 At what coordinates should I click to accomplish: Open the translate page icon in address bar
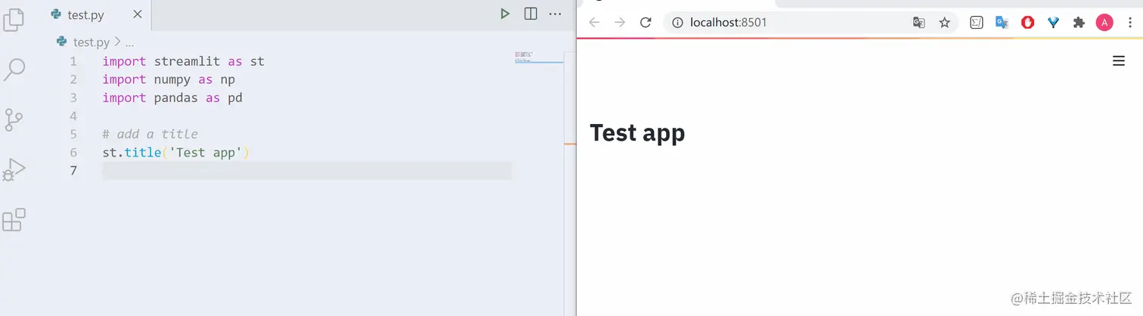coord(919,23)
